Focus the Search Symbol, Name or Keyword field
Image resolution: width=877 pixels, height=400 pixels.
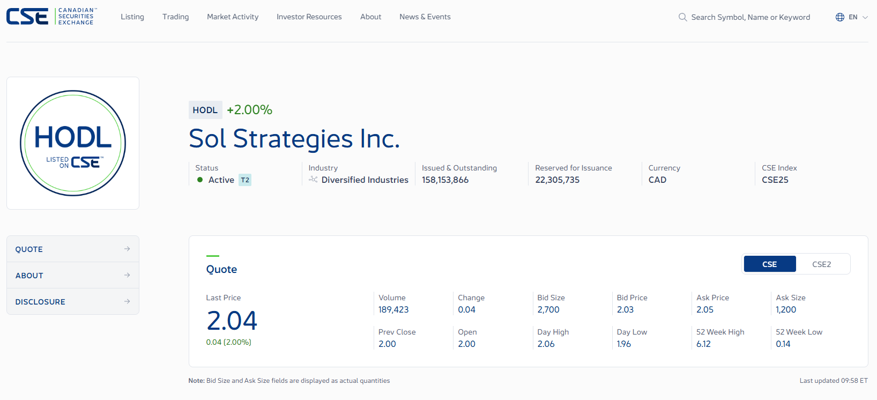pos(750,17)
